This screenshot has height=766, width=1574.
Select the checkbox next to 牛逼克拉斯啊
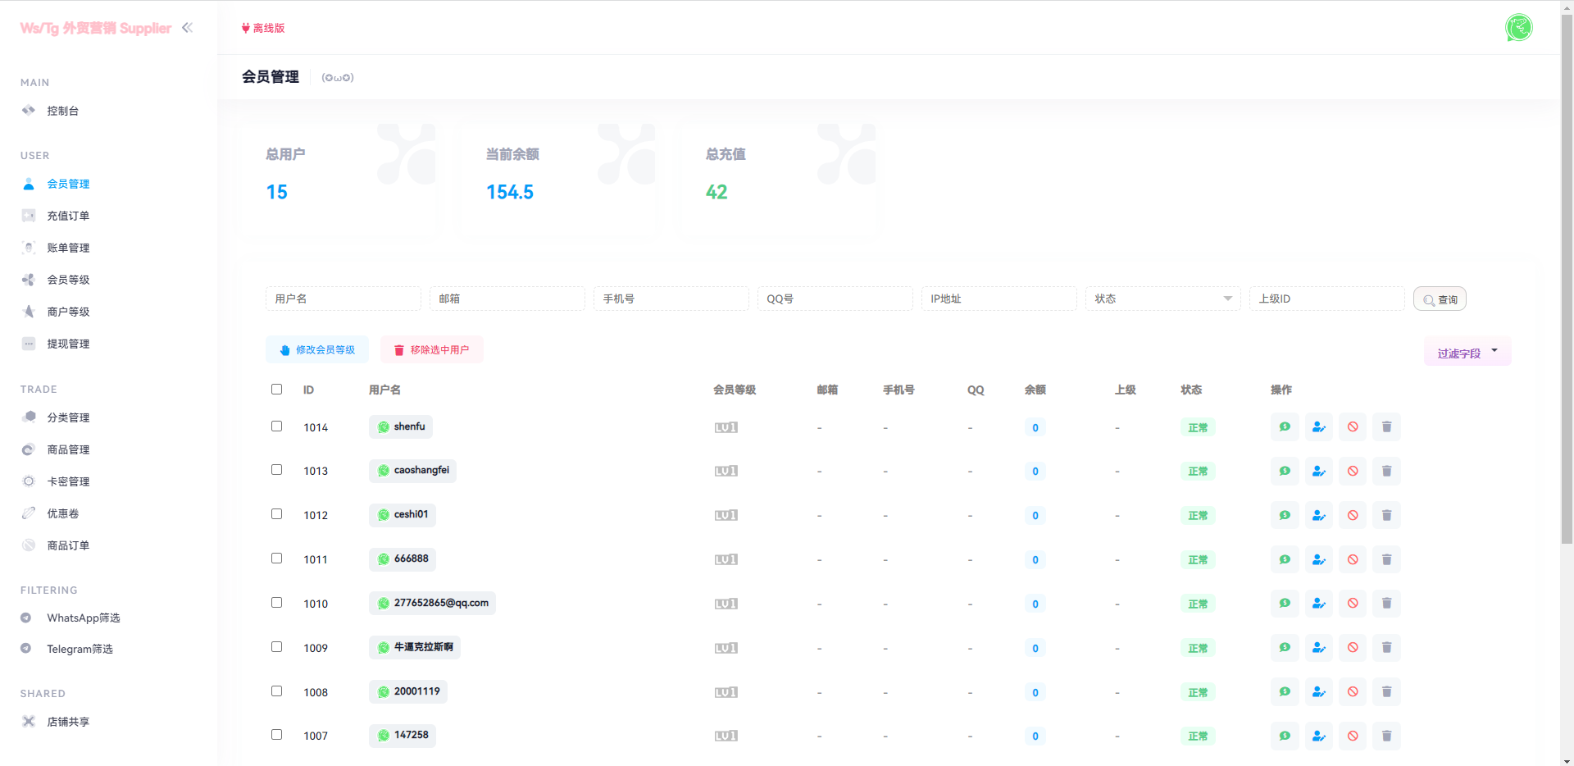276,646
